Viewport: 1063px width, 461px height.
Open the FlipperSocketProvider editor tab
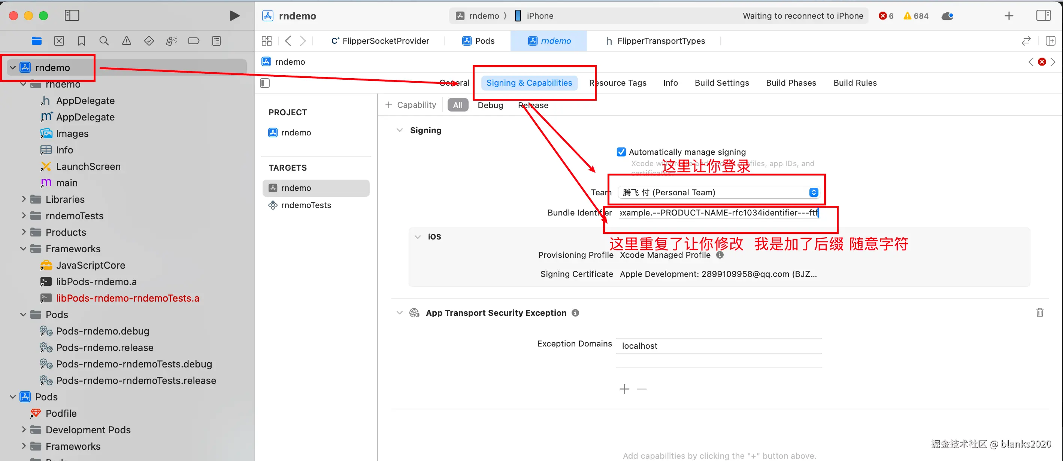[x=380, y=41]
